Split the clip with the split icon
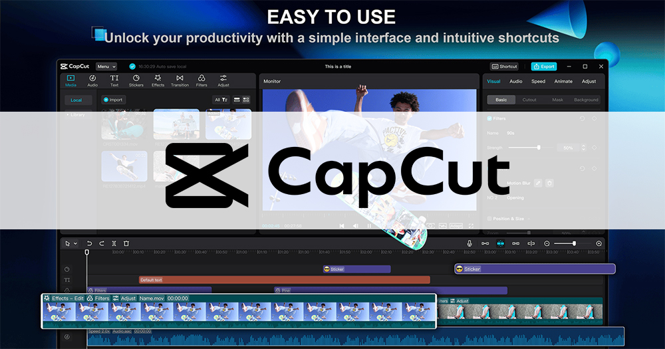This screenshot has width=665, height=349. [114, 243]
